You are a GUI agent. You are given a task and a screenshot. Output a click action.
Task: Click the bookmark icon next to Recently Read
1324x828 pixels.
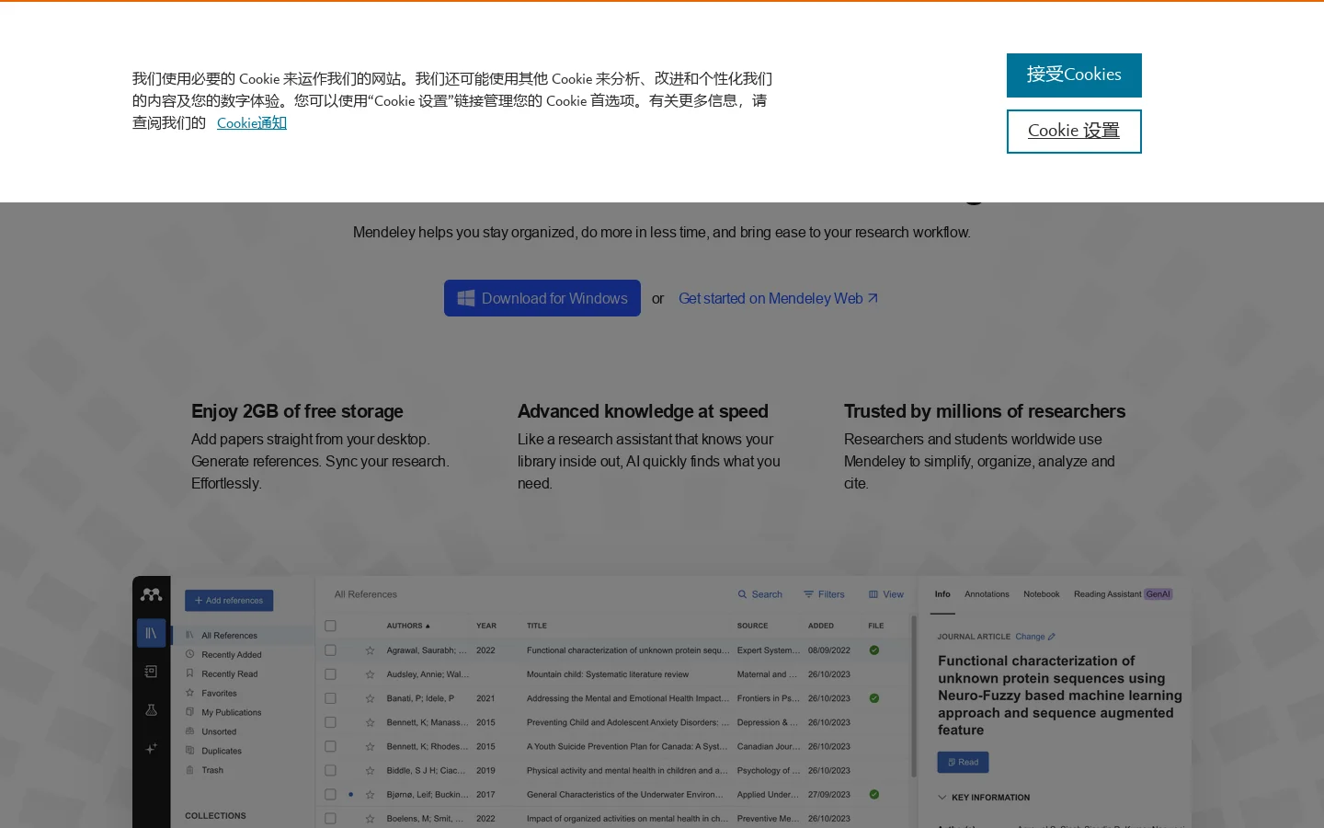(x=190, y=673)
